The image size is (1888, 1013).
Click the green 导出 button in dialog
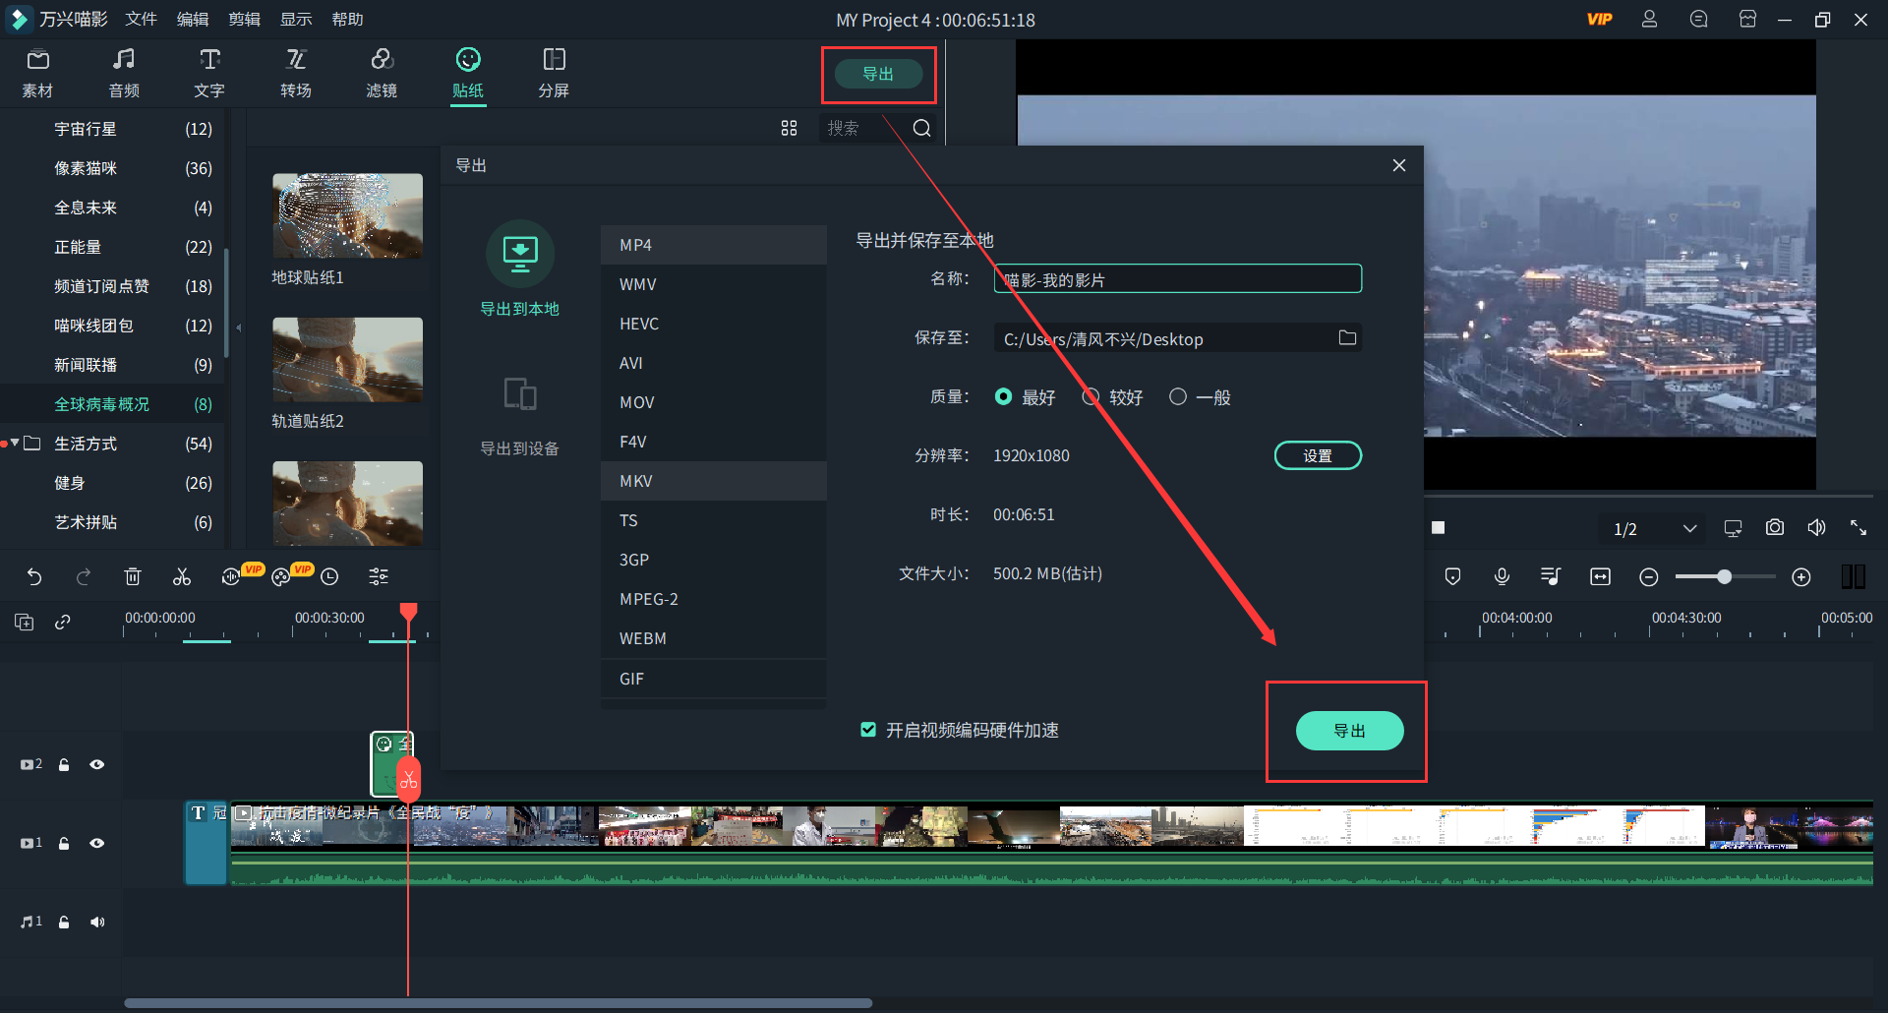1349,731
